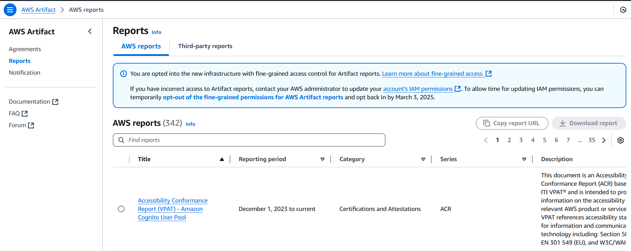
Task: Switch to AWS reports tab
Action: pos(141,46)
